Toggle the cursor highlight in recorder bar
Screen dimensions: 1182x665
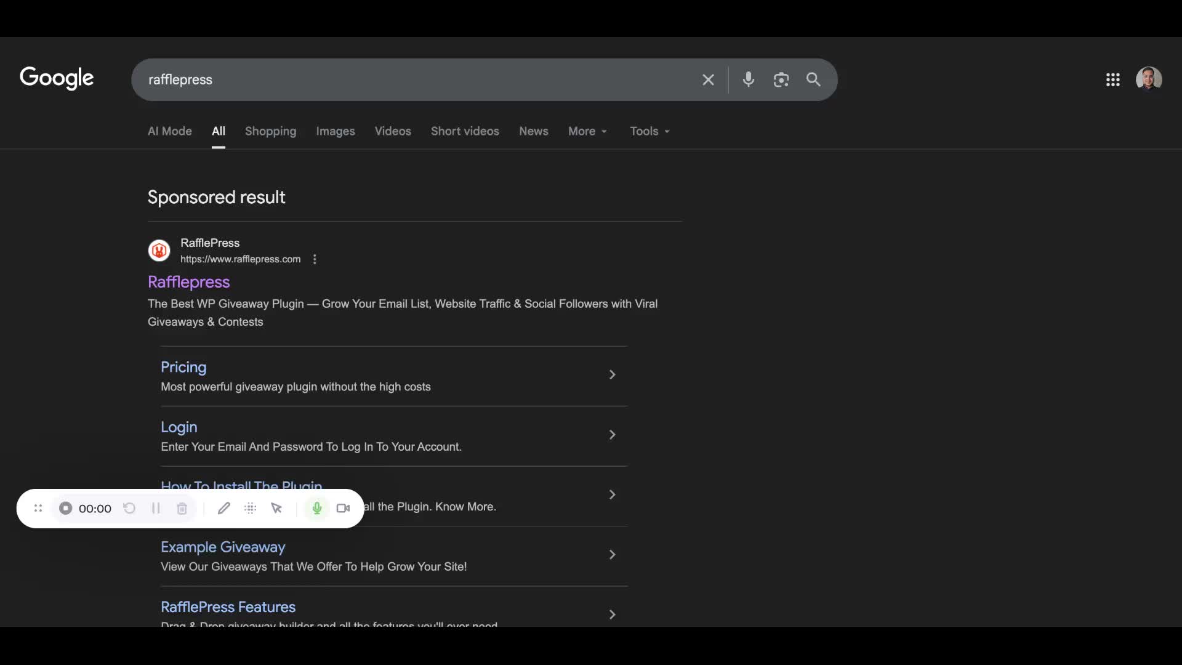(x=276, y=508)
